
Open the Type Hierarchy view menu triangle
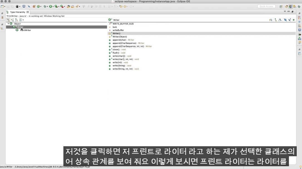click(x=285, y=12)
